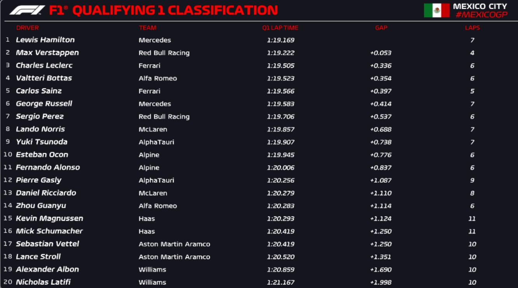The height and width of the screenshot is (288, 518).
Task: Open Charles Leclerc's driver entry
Action: 44,66
